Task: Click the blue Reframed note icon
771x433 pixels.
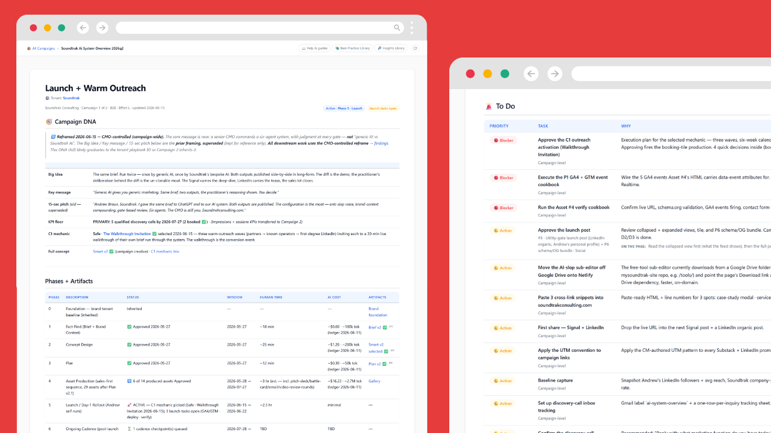Action: click(x=53, y=136)
